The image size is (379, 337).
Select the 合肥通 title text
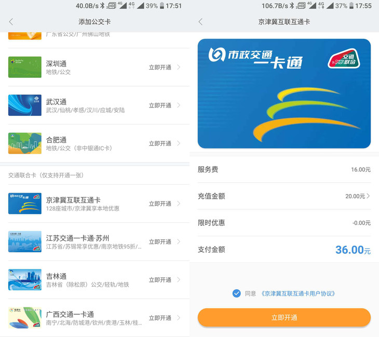coord(56,140)
